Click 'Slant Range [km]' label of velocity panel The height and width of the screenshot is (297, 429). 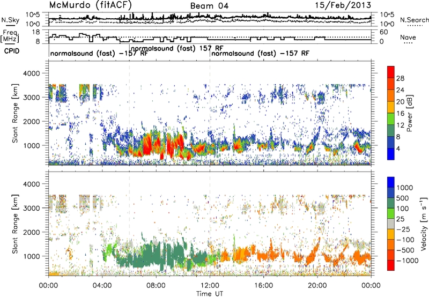[x=15, y=224]
